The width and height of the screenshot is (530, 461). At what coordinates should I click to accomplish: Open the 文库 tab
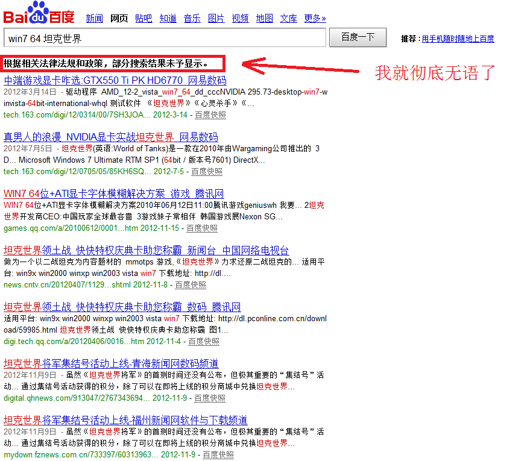coord(289,18)
